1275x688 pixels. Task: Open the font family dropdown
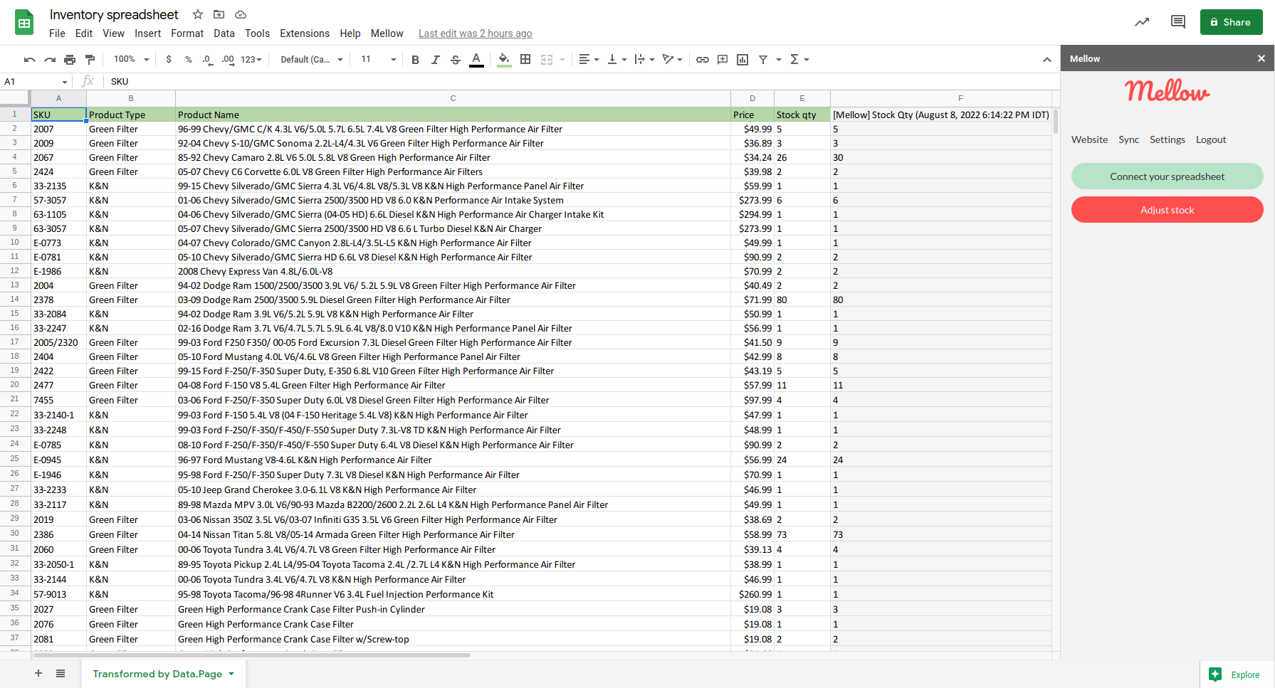coord(312,60)
